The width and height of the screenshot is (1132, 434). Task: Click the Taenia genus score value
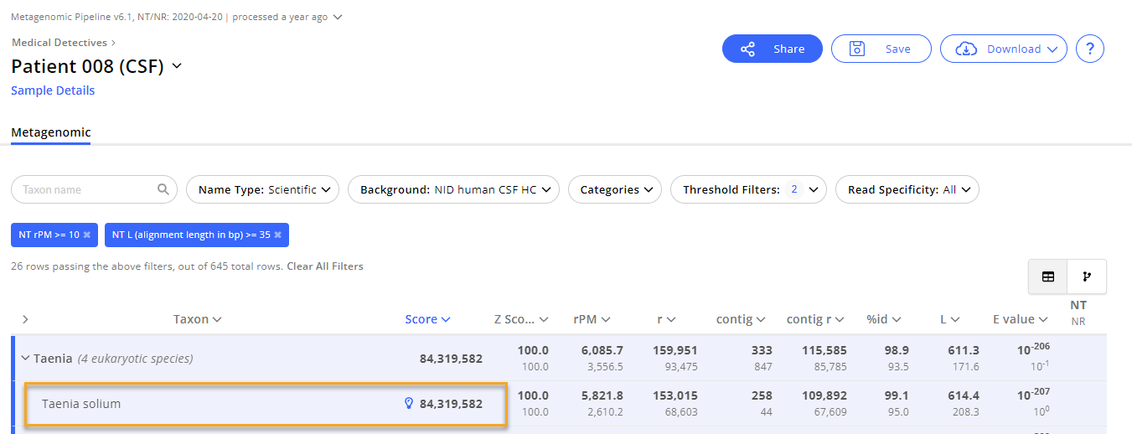451,359
